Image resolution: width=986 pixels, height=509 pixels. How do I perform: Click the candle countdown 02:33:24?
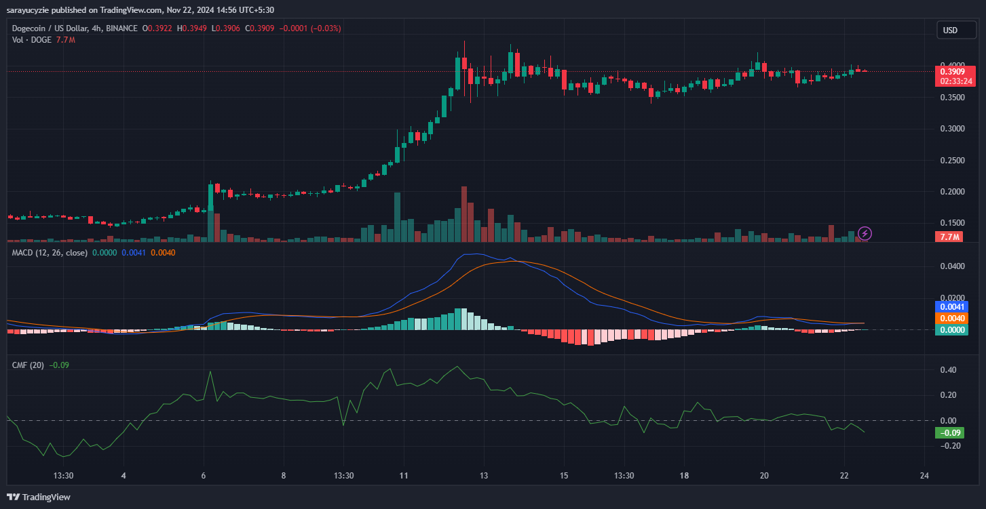(955, 81)
